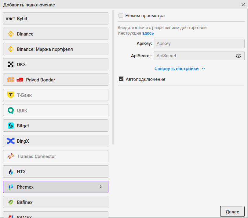Collapse settings via Свернуть настройки
This screenshot has width=248, height=218.
[x=180, y=69]
